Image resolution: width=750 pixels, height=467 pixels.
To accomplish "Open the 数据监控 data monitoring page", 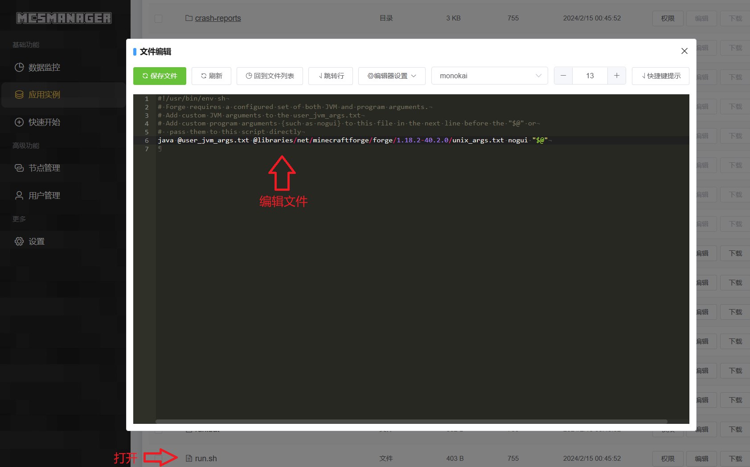I will [44, 68].
